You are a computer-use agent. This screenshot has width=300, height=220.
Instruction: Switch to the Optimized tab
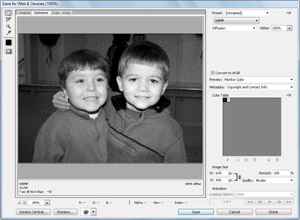(41, 13)
